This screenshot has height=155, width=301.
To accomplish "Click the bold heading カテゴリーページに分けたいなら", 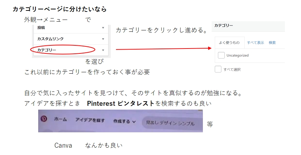I will coord(60,9).
